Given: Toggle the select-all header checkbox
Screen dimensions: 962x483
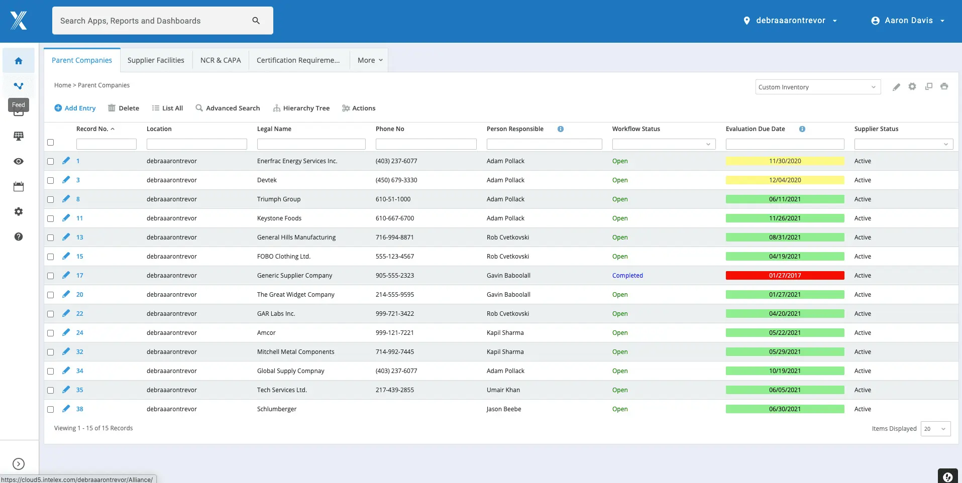Looking at the screenshot, I should [x=50, y=142].
